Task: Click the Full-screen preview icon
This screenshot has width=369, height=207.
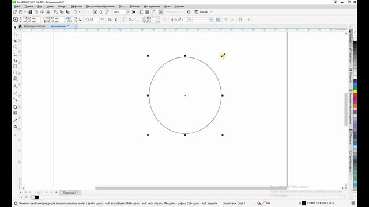Action: [134, 12]
